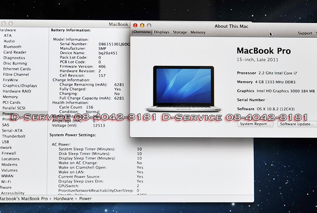Screen dimensions: 317x213
Task: Click the MacBook Pro laptop image
Action: coord(183,88)
